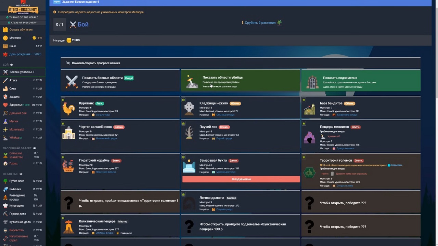This screenshot has width=438, height=246.
Task: Select the Атака sword skill icon
Action: pos(5,80)
